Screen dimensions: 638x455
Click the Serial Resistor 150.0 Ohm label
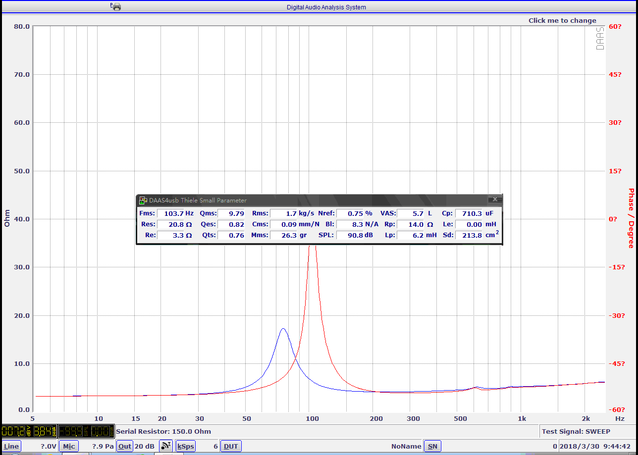coord(163,431)
